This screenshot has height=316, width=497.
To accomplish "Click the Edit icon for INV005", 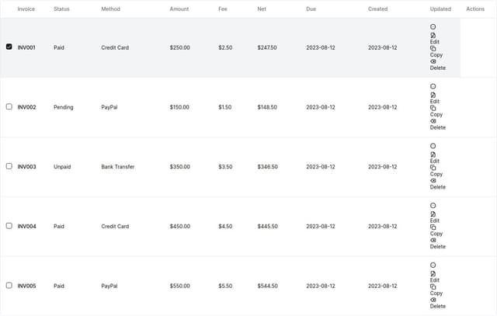I will tap(433, 274).
